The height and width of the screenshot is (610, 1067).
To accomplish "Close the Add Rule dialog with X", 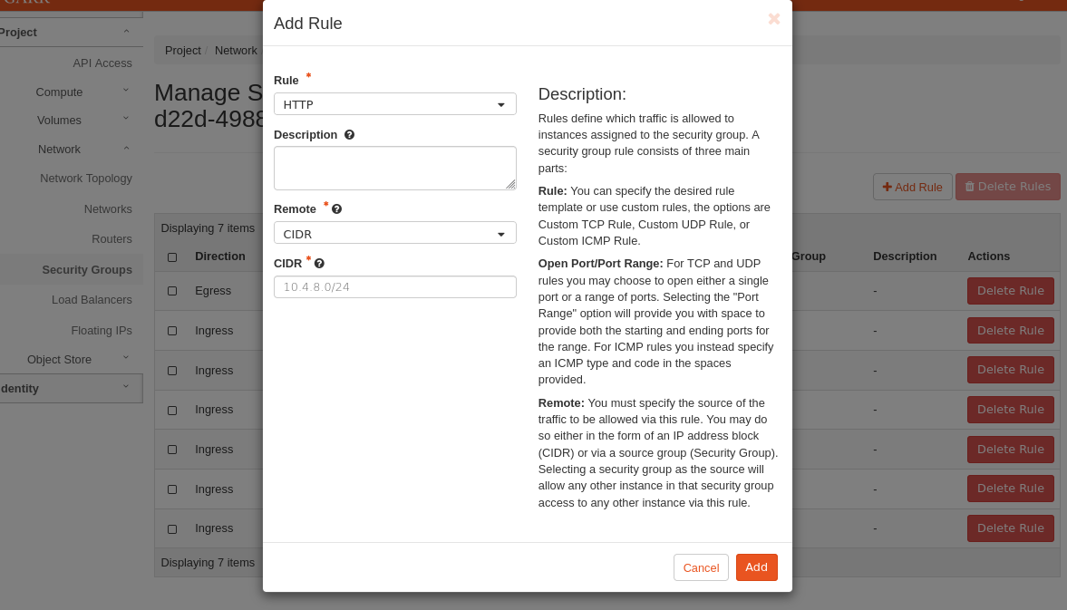I will (x=773, y=19).
